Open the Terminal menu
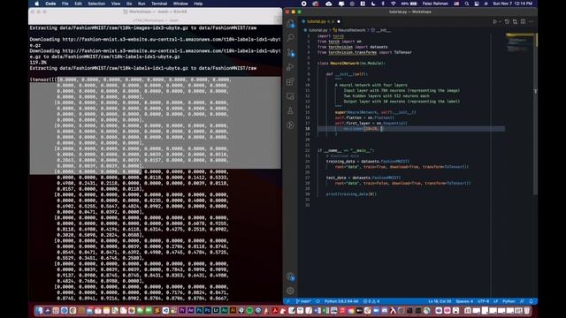Screen dimensions: 566x318 pos(159,4)
